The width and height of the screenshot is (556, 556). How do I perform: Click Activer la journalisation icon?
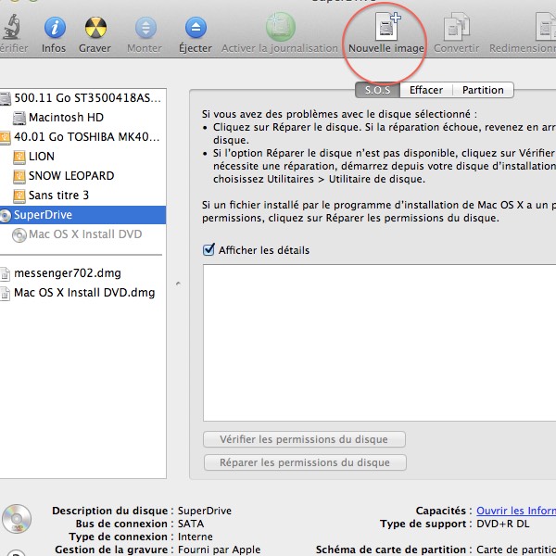coord(281,27)
